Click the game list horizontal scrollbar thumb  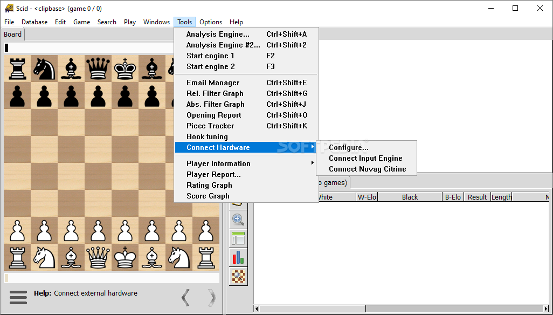tap(313, 309)
